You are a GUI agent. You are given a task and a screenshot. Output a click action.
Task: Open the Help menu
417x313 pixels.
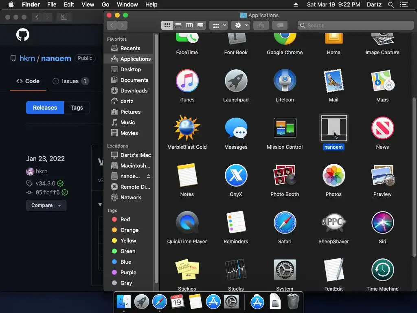tap(151, 4)
